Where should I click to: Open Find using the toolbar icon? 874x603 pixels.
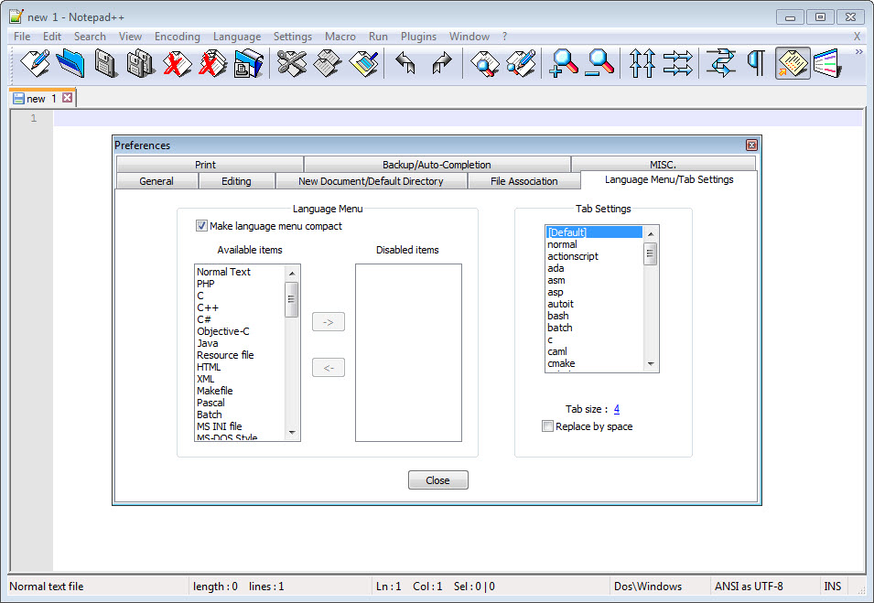pos(484,63)
